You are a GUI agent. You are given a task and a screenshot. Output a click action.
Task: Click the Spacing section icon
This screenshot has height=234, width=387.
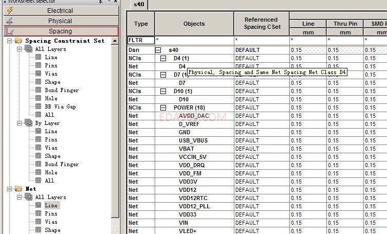[10, 31]
